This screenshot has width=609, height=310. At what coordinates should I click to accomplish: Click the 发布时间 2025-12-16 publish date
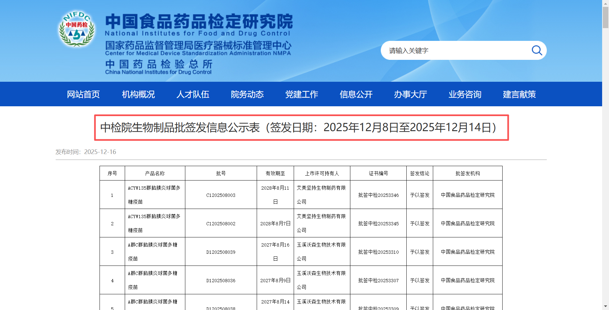tap(86, 152)
